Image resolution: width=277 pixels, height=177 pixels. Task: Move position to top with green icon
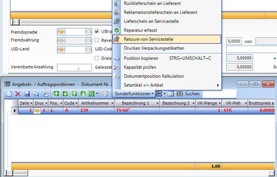[74, 94]
